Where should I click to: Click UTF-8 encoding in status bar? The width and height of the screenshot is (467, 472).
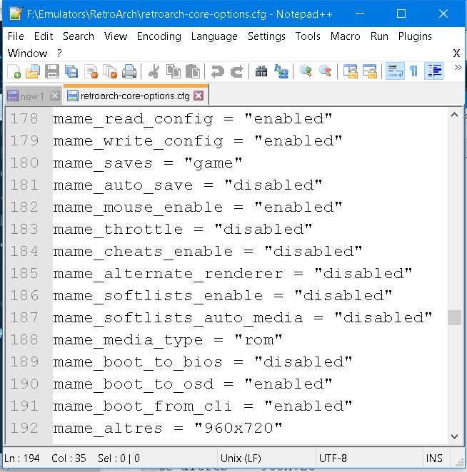click(333, 458)
